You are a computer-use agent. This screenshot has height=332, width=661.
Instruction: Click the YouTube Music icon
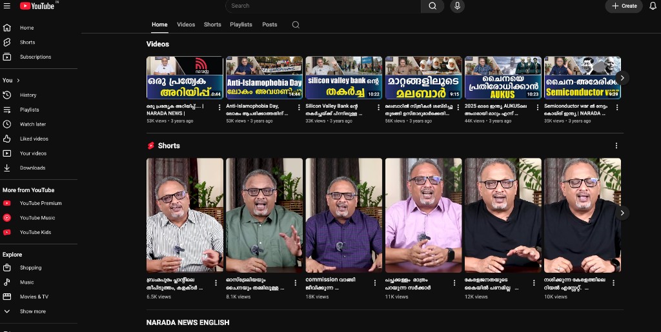click(x=6, y=218)
